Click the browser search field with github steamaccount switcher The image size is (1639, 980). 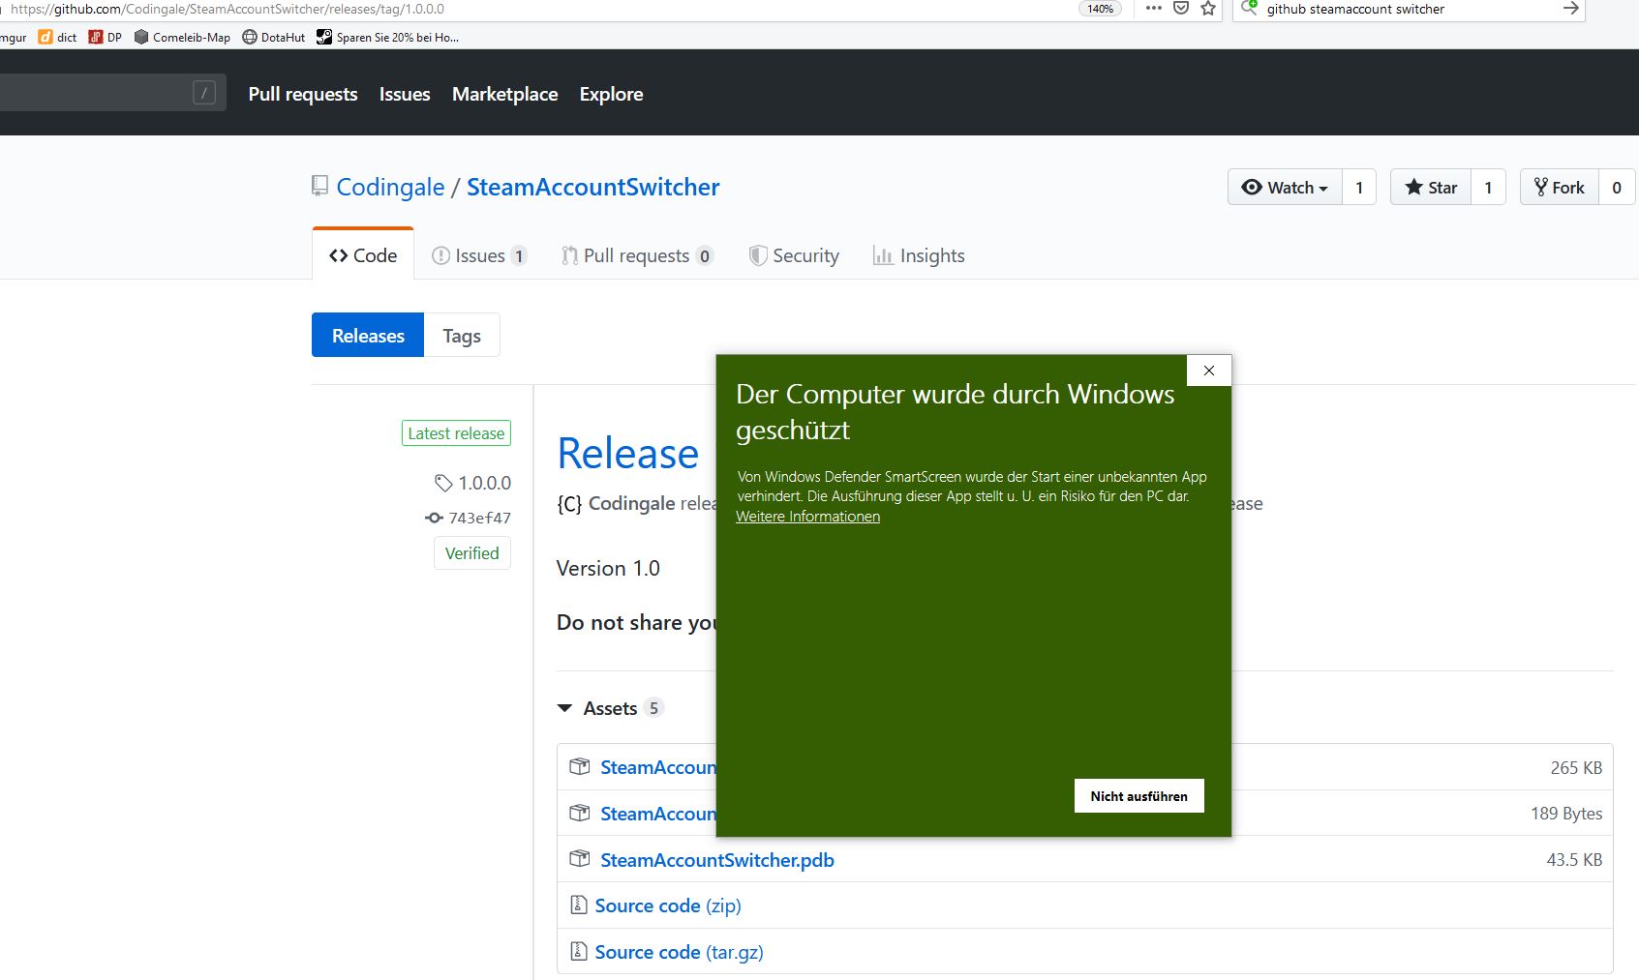coord(1409,9)
